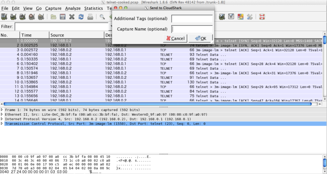Sort packets by Source column
The width and height of the screenshot is (327, 174).
click(x=76, y=35)
